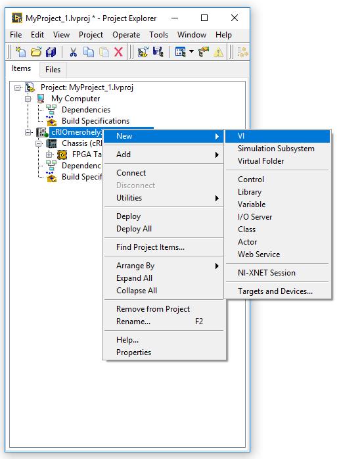Click the FPGA Target tree icon
This screenshot has width=339, height=459.
click(62, 155)
